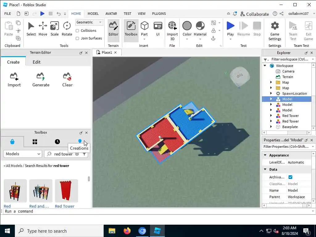Open the Play button dropdown arrow
This screenshot has width=316, height=237.
click(x=230, y=39)
